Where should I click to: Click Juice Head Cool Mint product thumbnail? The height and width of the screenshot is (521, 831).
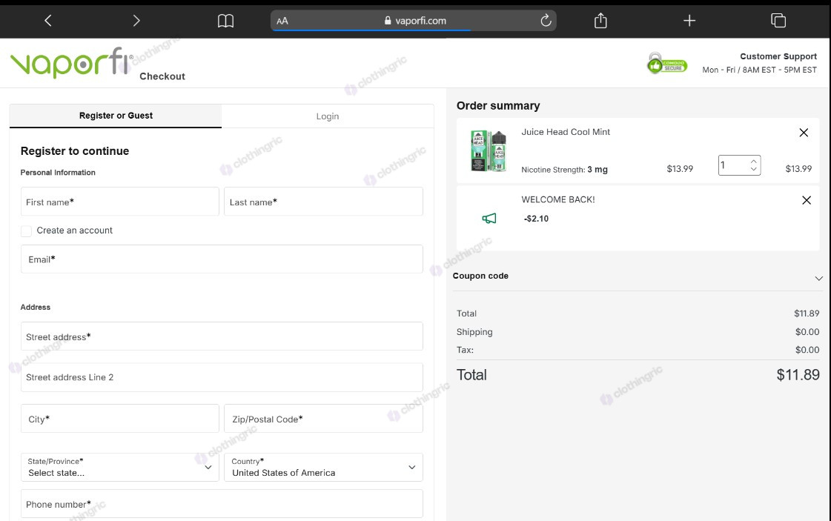488,150
